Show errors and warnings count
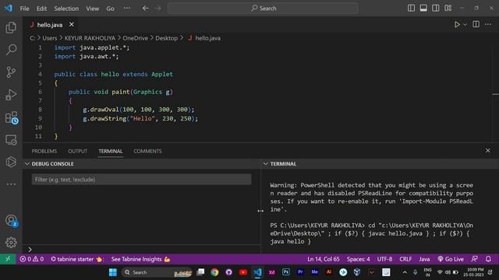The image size is (499, 280). pos(31,259)
